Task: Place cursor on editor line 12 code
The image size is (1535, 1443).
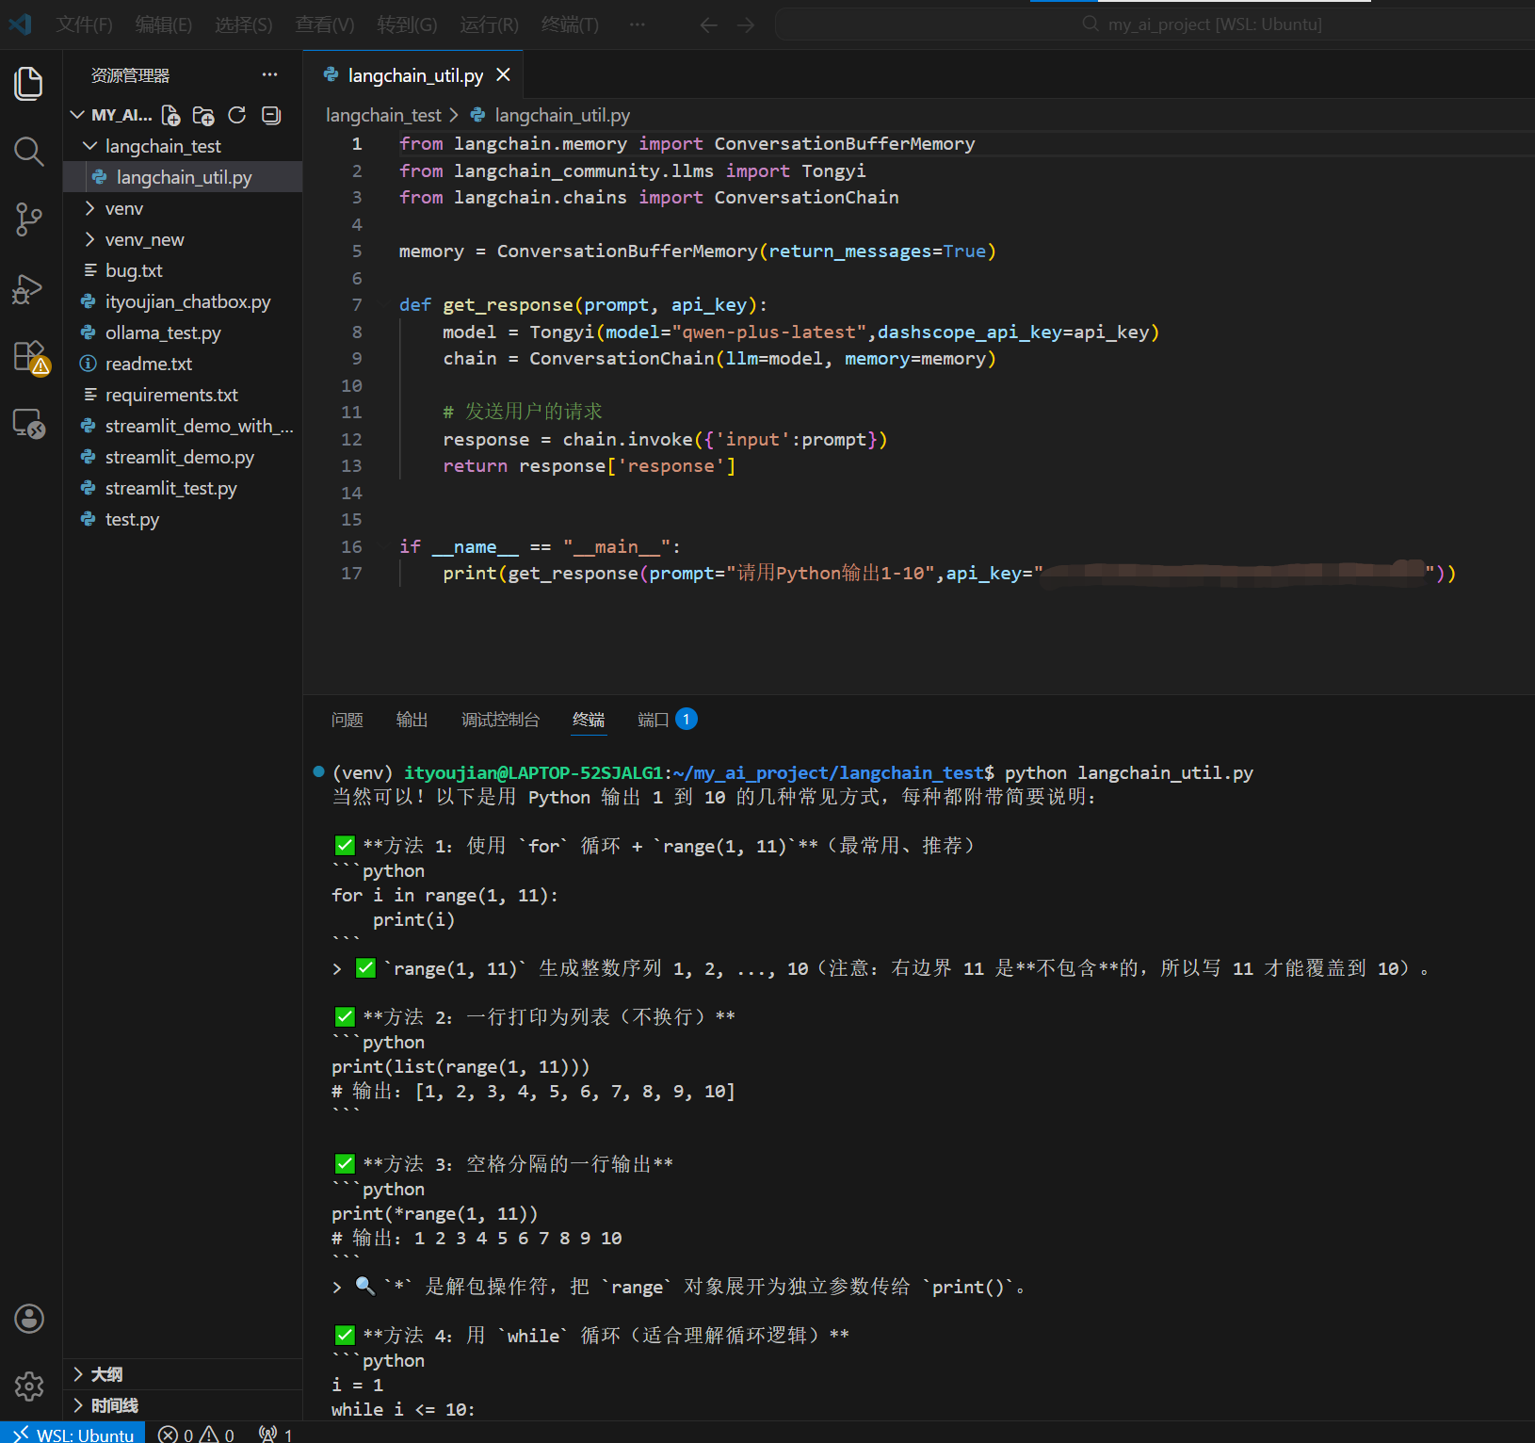Action: point(665,439)
